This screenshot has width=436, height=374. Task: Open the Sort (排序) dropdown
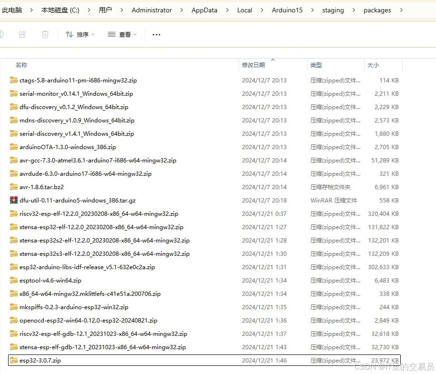pyautogui.click(x=80, y=35)
